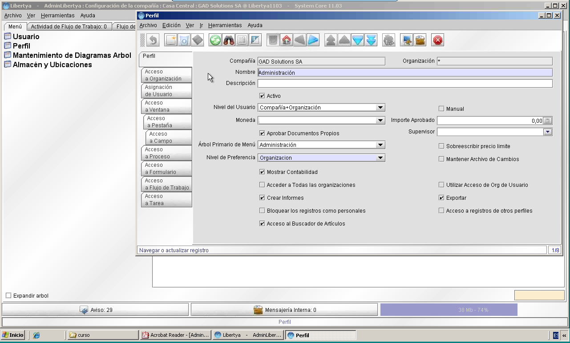Image resolution: width=570 pixels, height=343 pixels.
Task: Open the Supervisor dropdown list
Action: coord(548,132)
